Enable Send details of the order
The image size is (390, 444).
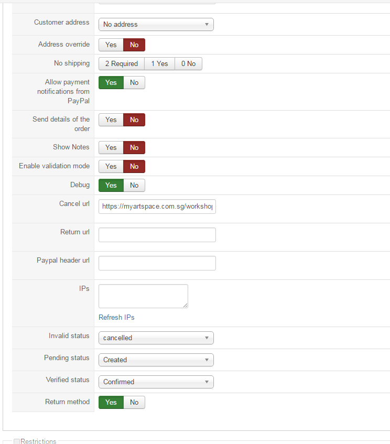click(x=111, y=120)
